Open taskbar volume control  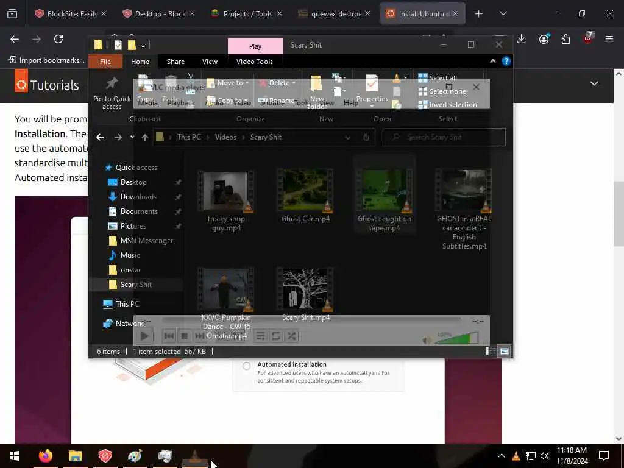click(x=545, y=456)
